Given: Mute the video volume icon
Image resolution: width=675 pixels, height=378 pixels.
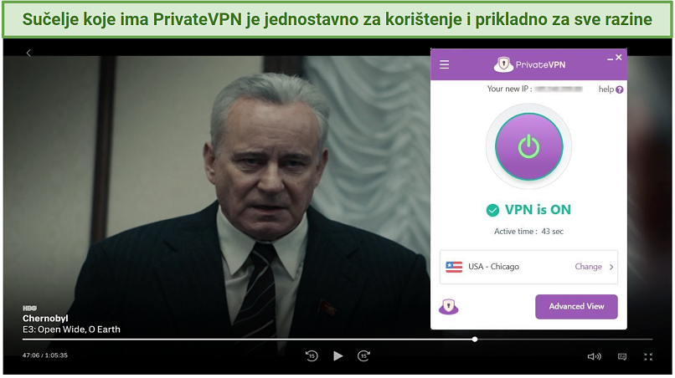Looking at the screenshot, I should [594, 356].
